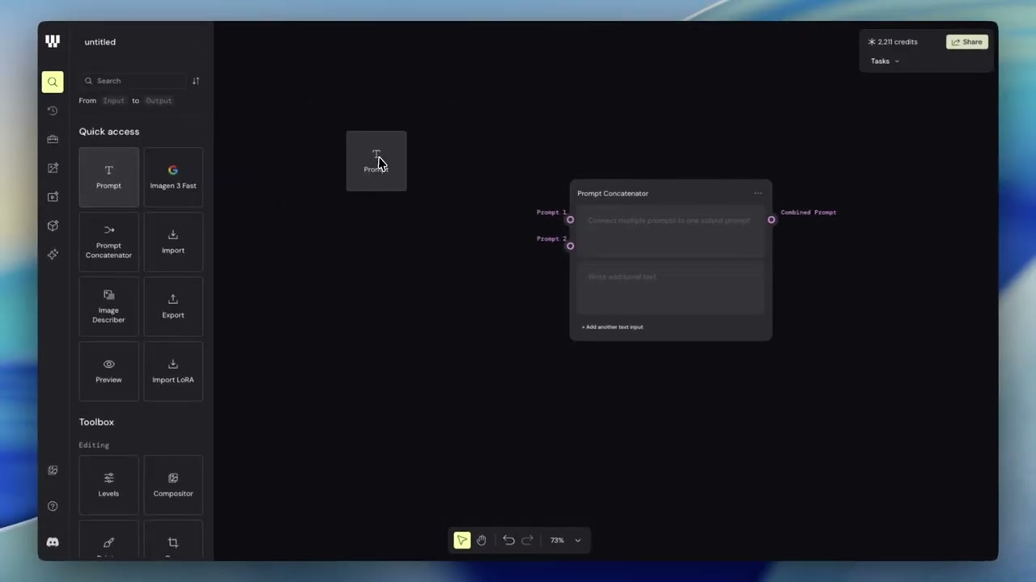Screen dimensions: 1036x582
Task: Add an Import LoRA node
Action: click(x=173, y=371)
